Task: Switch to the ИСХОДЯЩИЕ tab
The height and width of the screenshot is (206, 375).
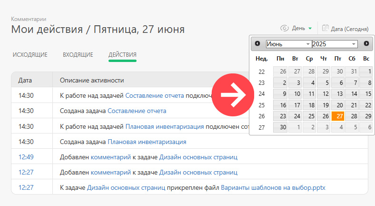Action: tap(30, 55)
